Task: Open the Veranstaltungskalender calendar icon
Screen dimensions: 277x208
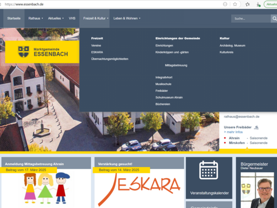Action: pos(209,170)
